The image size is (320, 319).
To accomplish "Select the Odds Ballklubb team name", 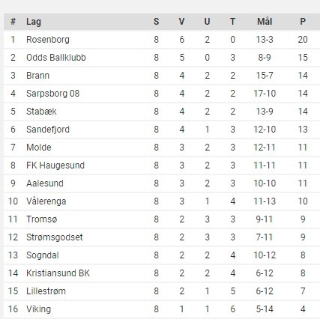I will 56,58.
